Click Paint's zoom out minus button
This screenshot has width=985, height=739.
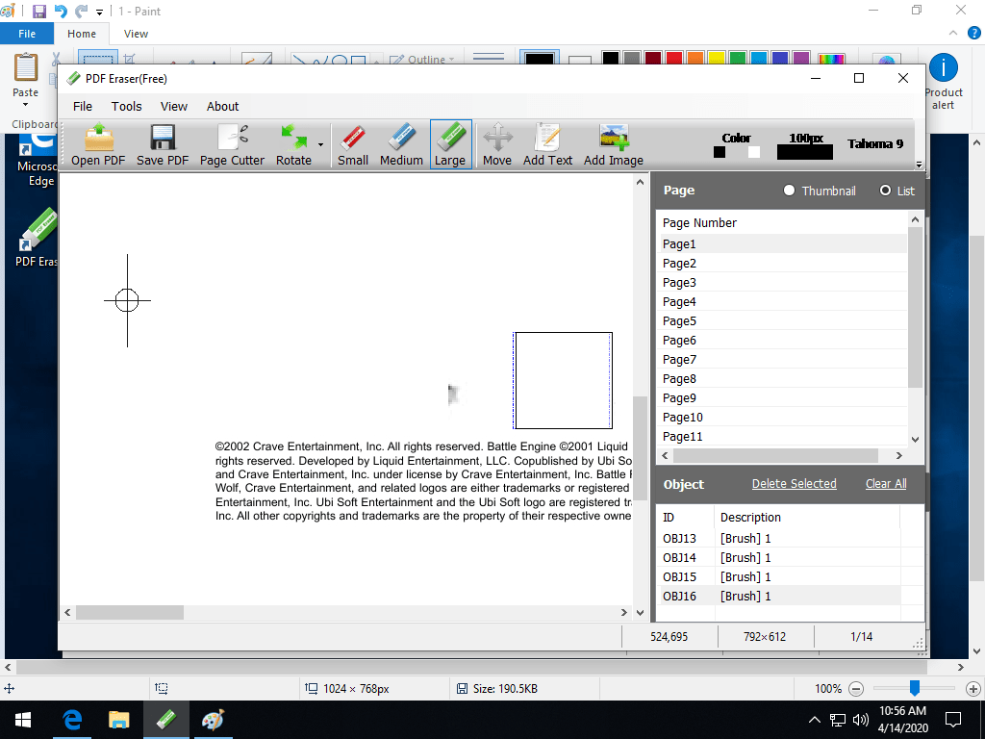[855, 689]
